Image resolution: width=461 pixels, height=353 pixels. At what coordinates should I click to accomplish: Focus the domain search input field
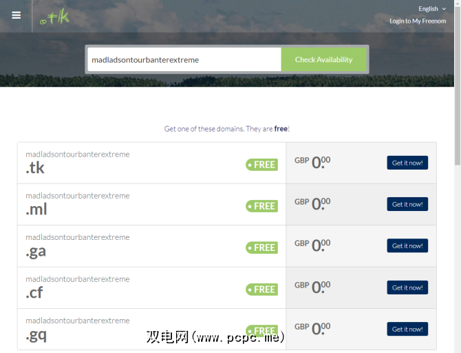[184, 59]
